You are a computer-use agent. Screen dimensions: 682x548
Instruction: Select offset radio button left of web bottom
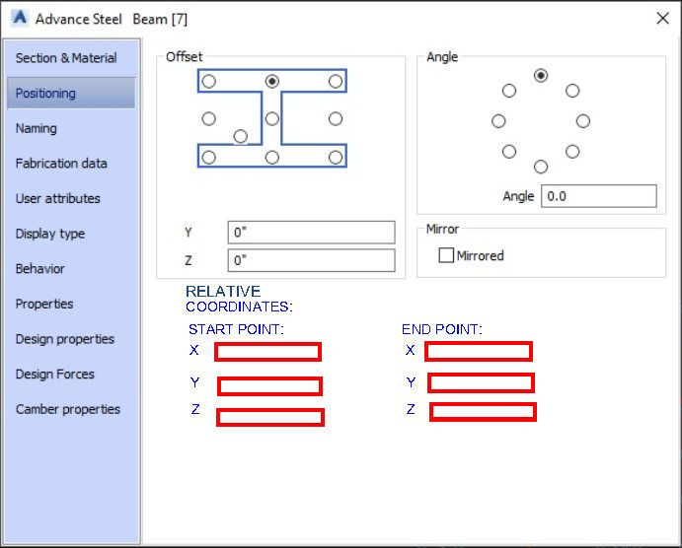coord(241,136)
